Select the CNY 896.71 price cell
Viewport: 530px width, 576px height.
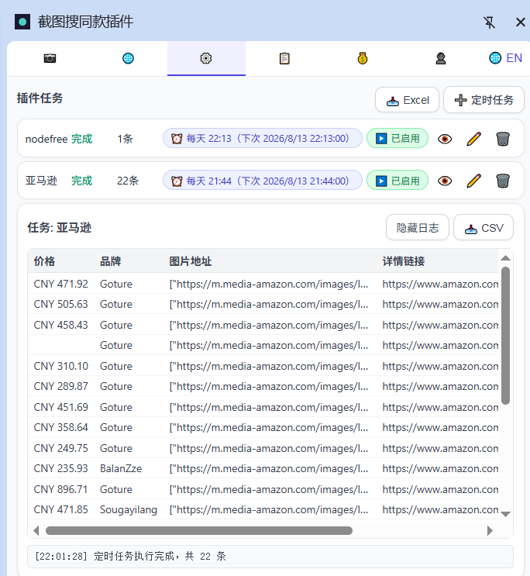61,490
